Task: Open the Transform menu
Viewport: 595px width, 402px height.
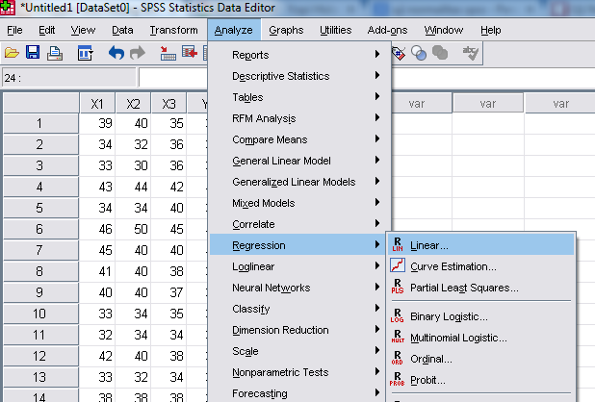Action: tap(173, 30)
